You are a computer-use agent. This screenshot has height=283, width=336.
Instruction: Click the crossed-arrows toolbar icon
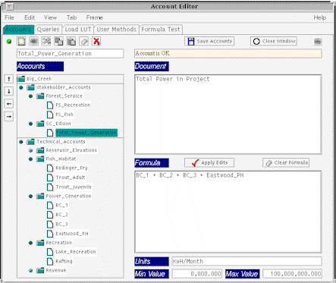click(x=46, y=41)
